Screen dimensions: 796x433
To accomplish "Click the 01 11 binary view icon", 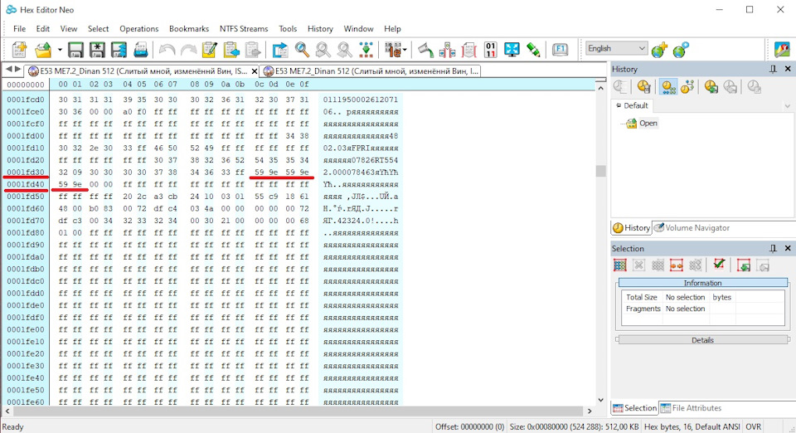I will click(x=490, y=50).
